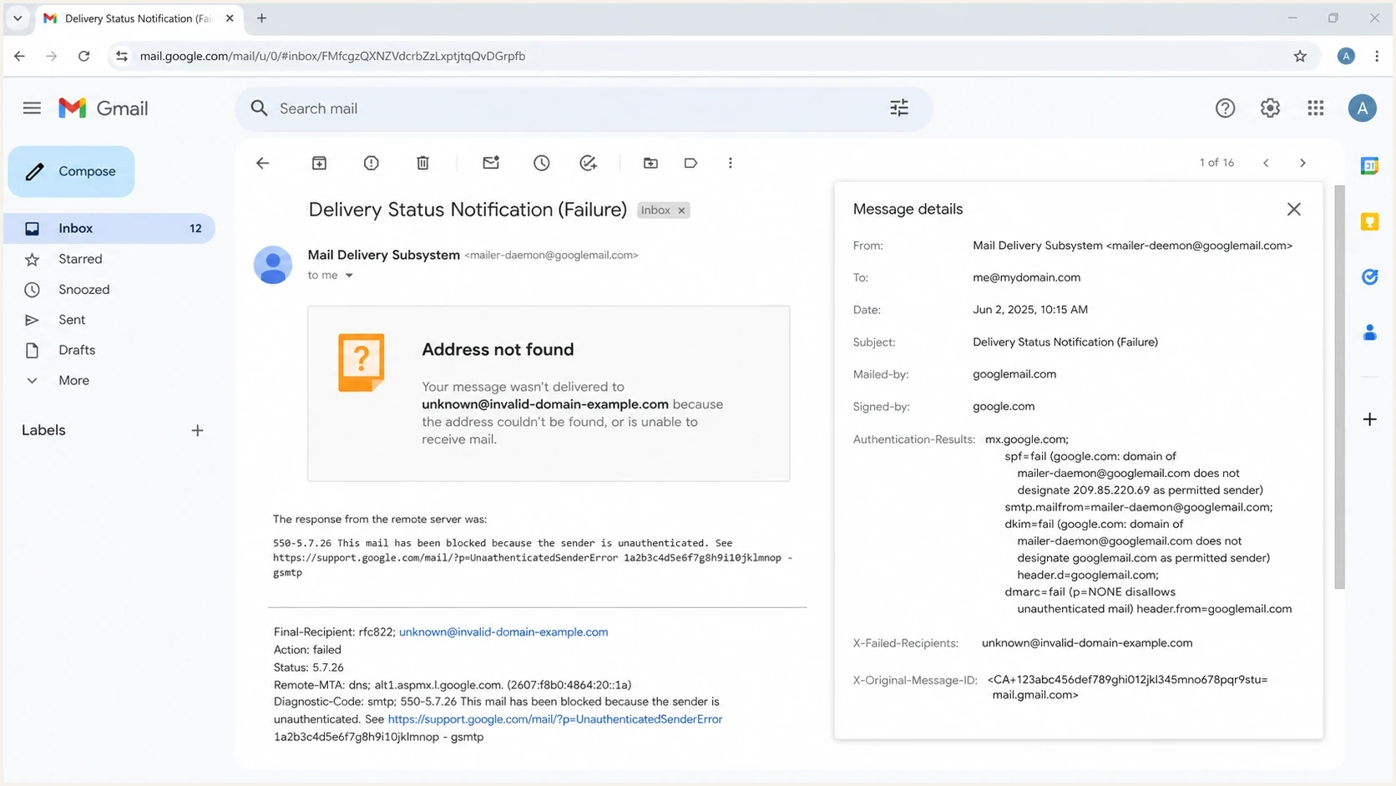Apply a label to this email

(690, 163)
